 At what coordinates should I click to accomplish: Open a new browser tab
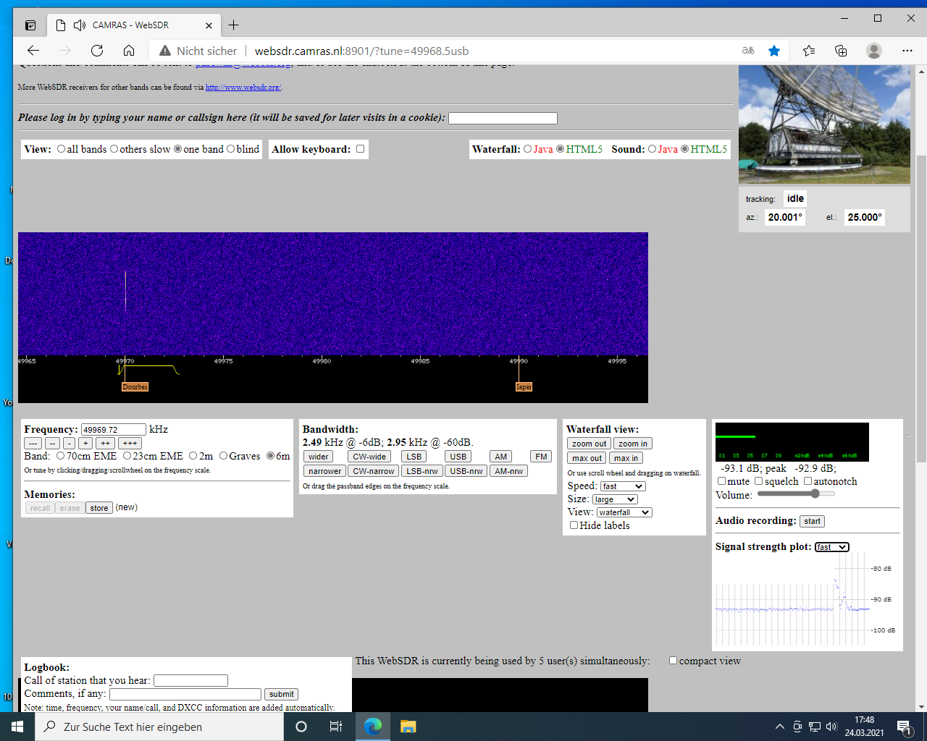pyautogui.click(x=233, y=25)
